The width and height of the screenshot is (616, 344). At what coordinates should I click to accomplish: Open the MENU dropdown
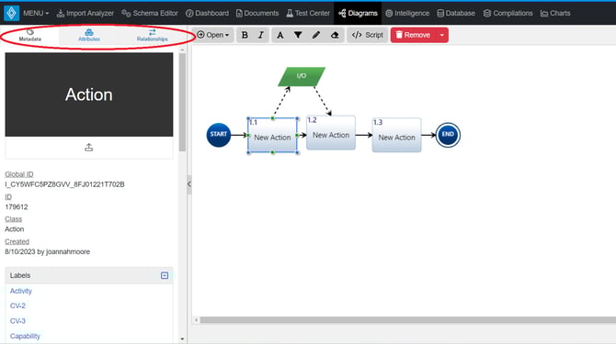pyautogui.click(x=36, y=14)
